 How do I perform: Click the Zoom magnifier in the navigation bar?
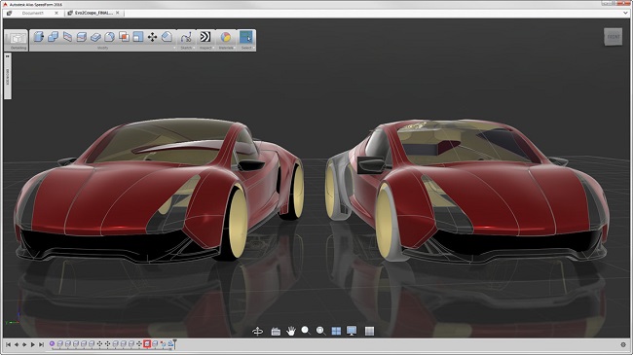306,331
